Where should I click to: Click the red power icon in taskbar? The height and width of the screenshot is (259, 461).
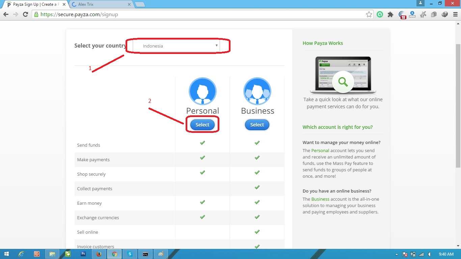click(37, 254)
